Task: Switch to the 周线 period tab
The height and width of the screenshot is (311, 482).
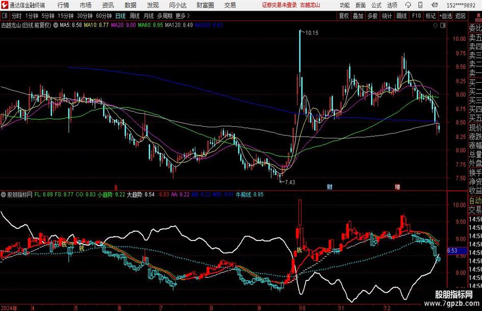Action: click(135, 16)
